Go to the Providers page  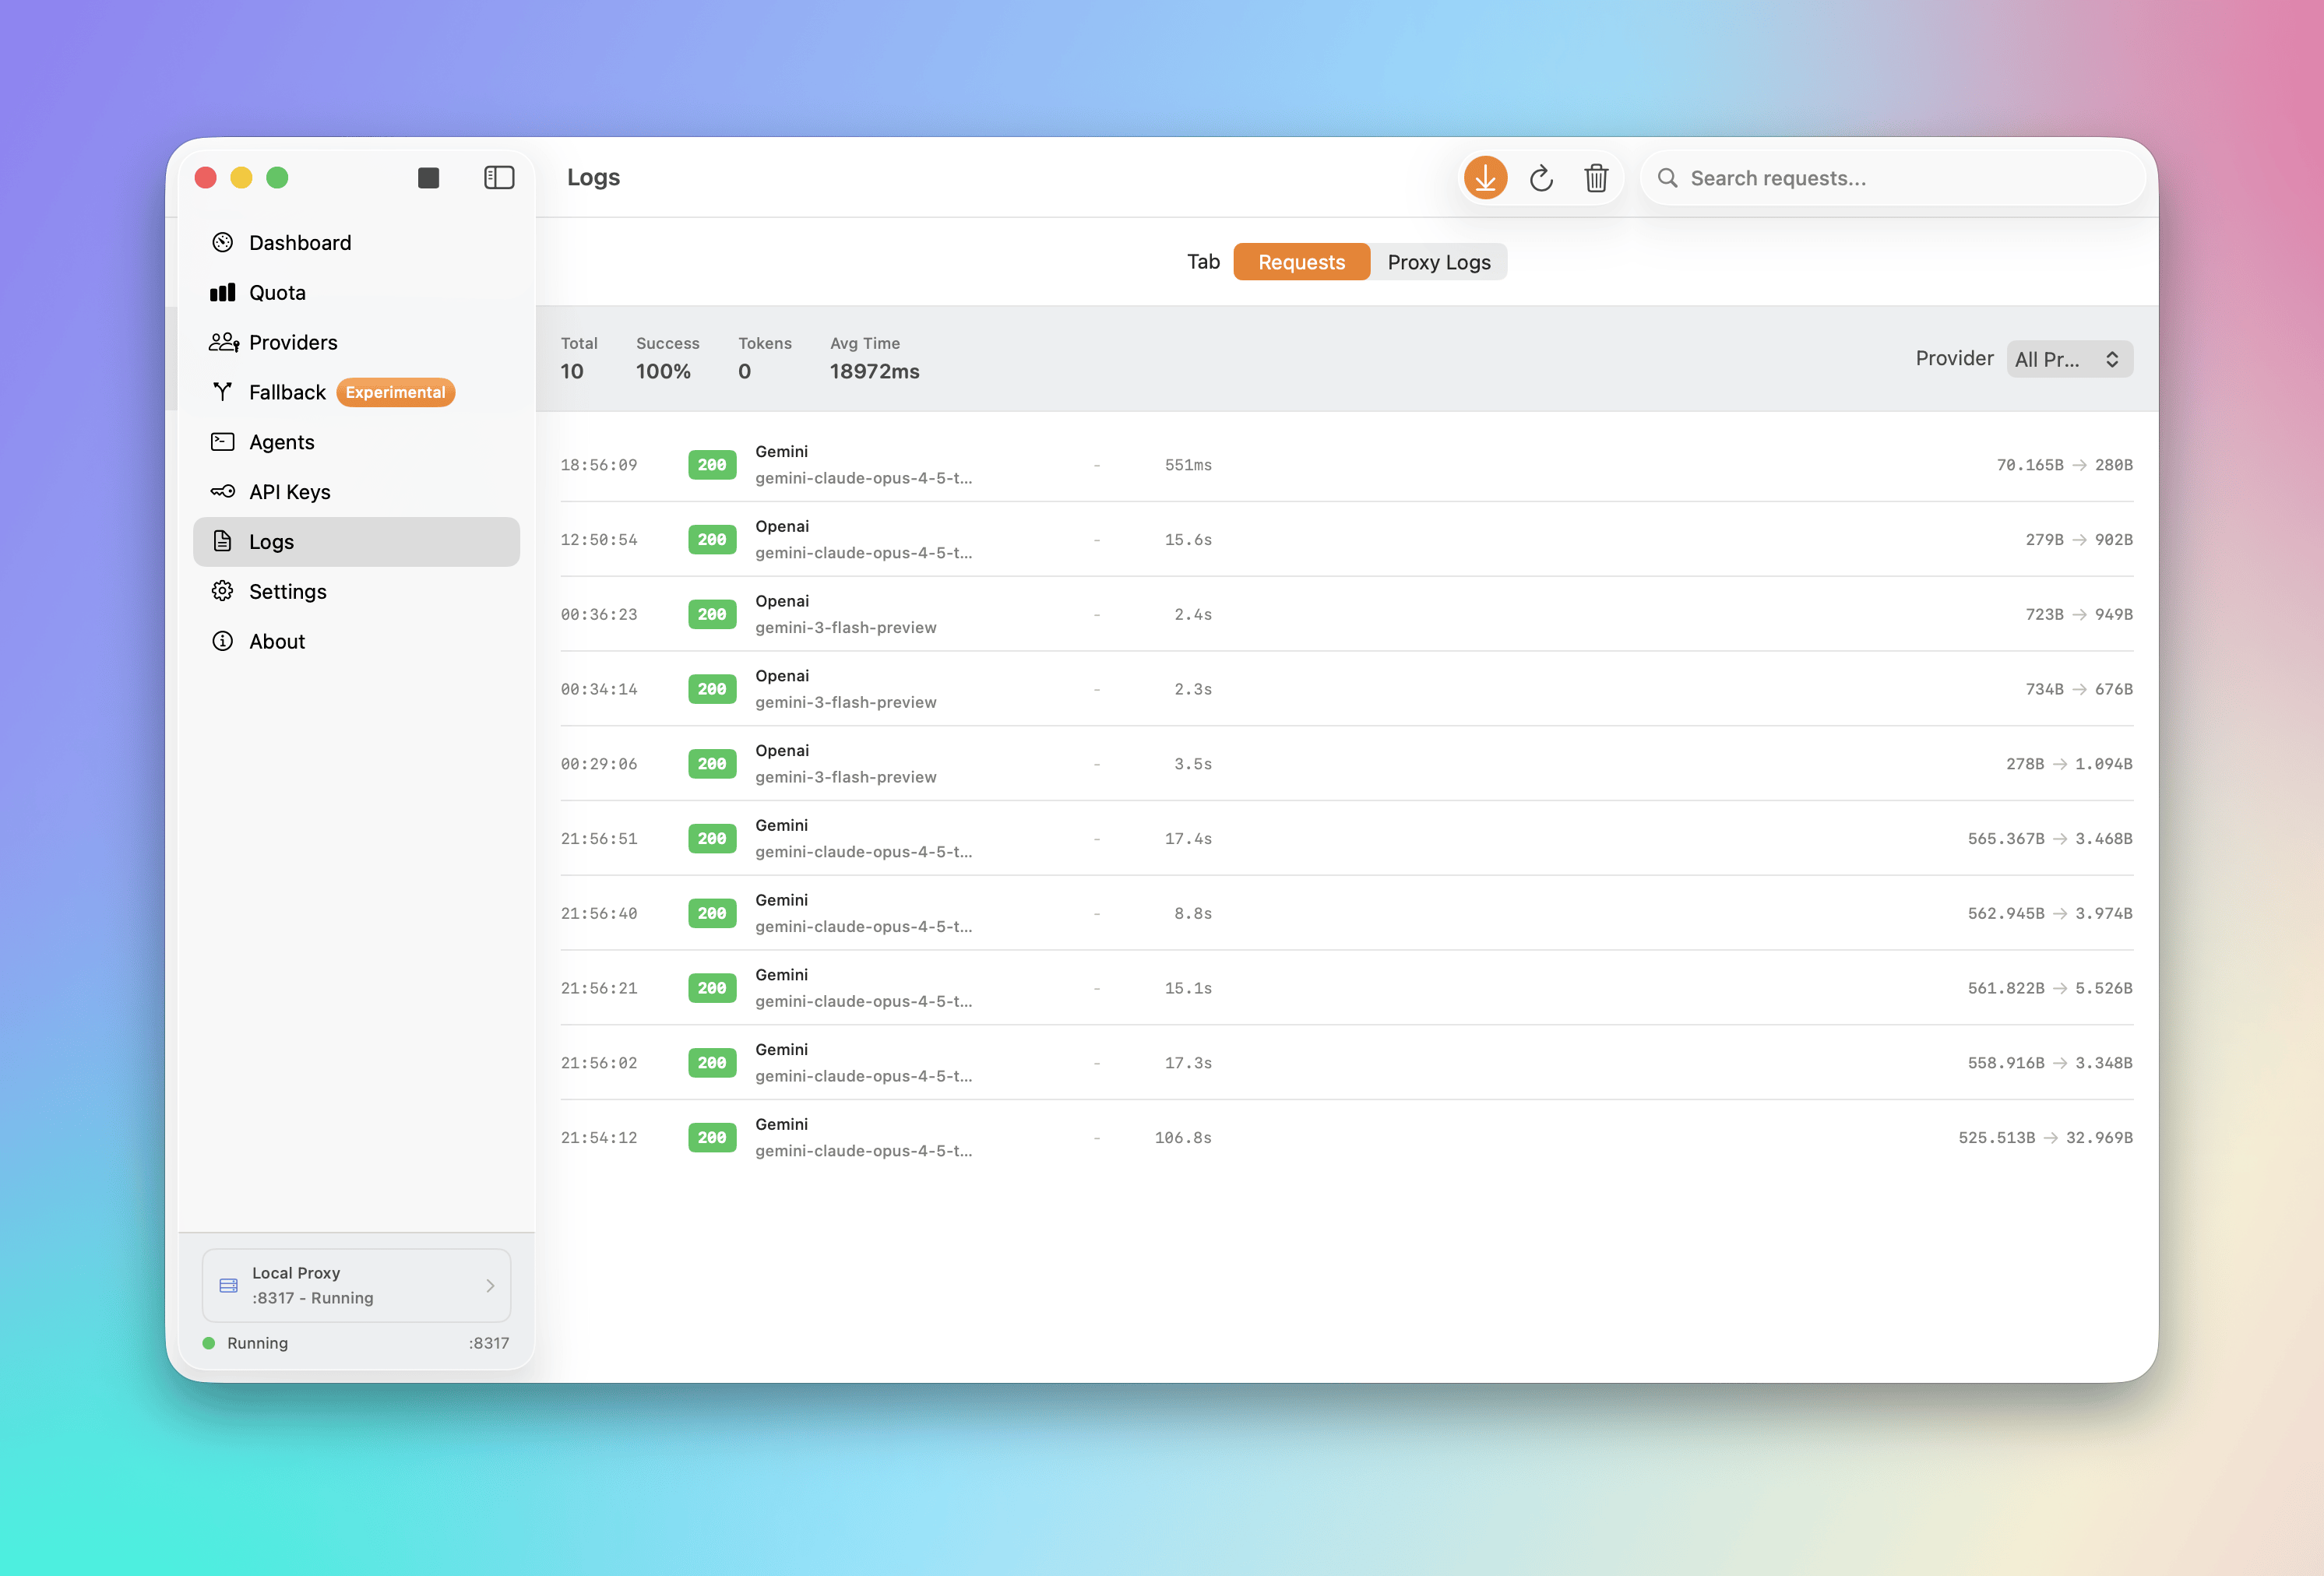click(x=292, y=343)
